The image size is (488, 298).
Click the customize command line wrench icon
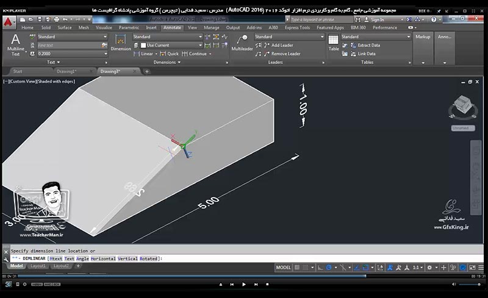tap(6, 259)
